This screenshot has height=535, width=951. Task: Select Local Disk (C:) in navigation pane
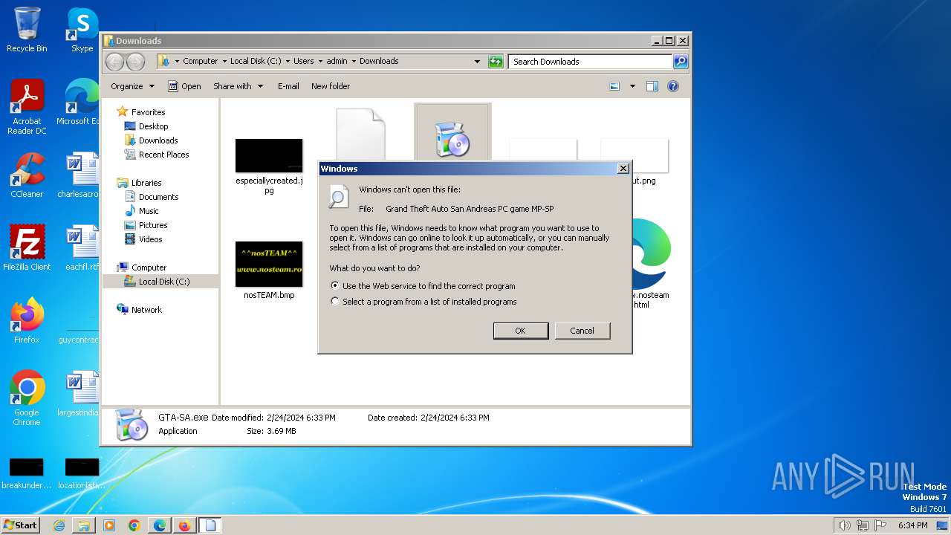click(160, 282)
